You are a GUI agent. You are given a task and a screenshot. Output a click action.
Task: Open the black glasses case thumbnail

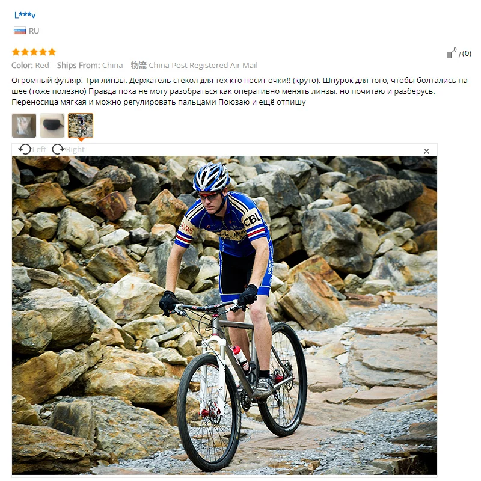52,126
